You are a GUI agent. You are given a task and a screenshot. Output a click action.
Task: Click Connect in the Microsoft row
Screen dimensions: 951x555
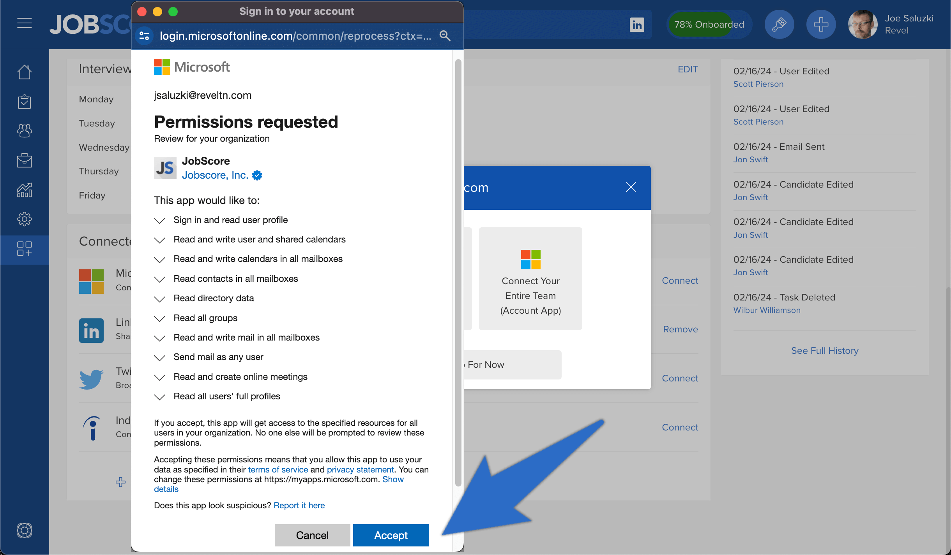coord(680,281)
